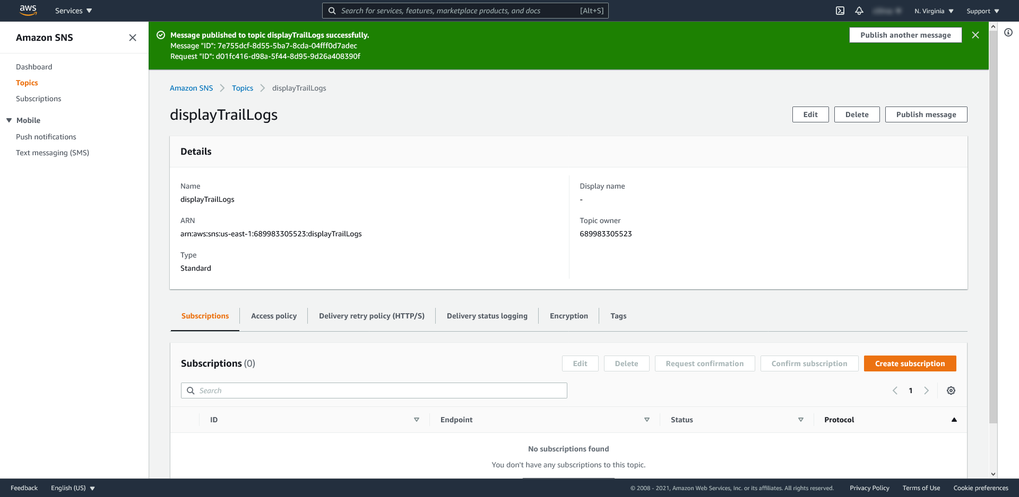Click Confirm subscription button
The width and height of the screenshot is (1019, 497).
point(809,363)
